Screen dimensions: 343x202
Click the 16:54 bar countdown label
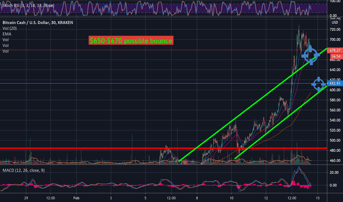(x=336, y=57)
